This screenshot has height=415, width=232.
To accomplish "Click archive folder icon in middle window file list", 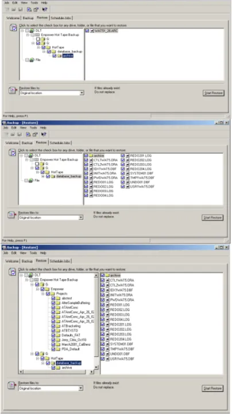I will pyautogui.click(x=91, y=156).
